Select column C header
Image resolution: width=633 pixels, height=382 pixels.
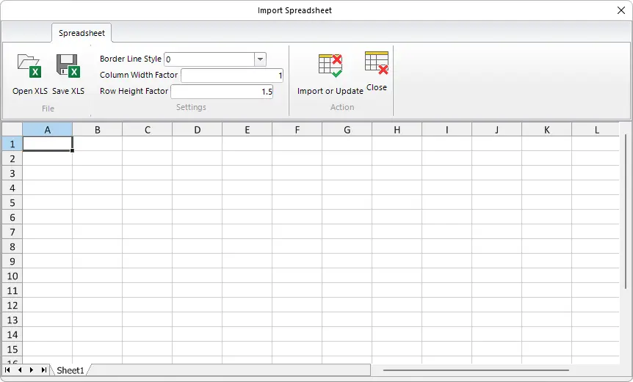pyautogui.click(x=148, y=130)
